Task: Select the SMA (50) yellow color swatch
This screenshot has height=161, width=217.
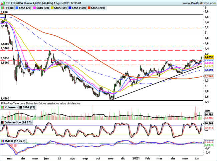Action: (52, 8)
